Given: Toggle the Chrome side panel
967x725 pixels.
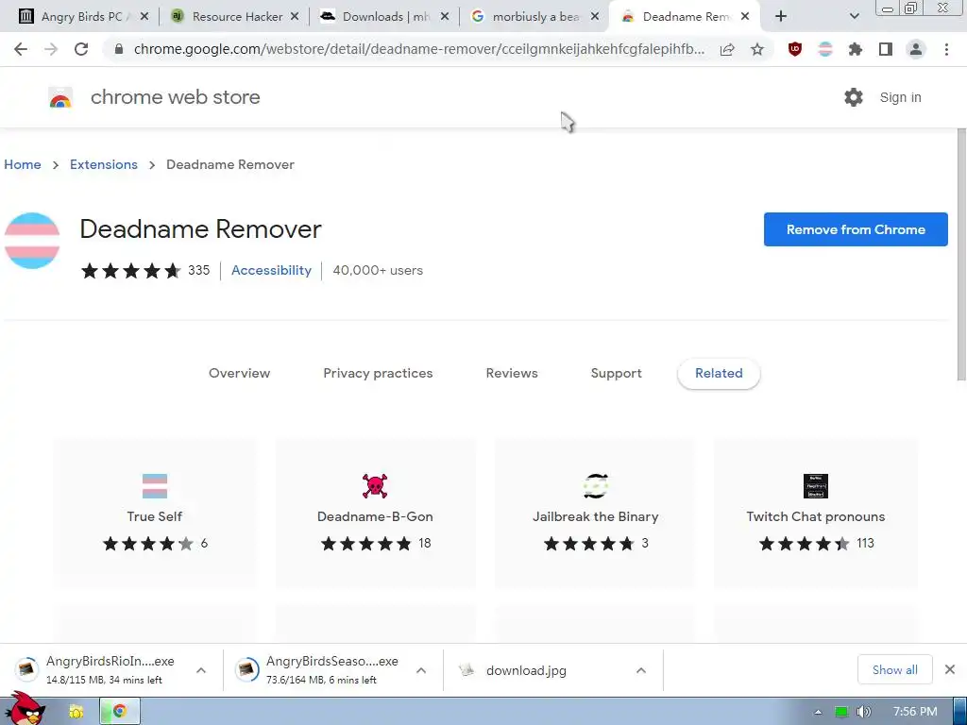Looking at the screenshot, I should click(886, 49).
